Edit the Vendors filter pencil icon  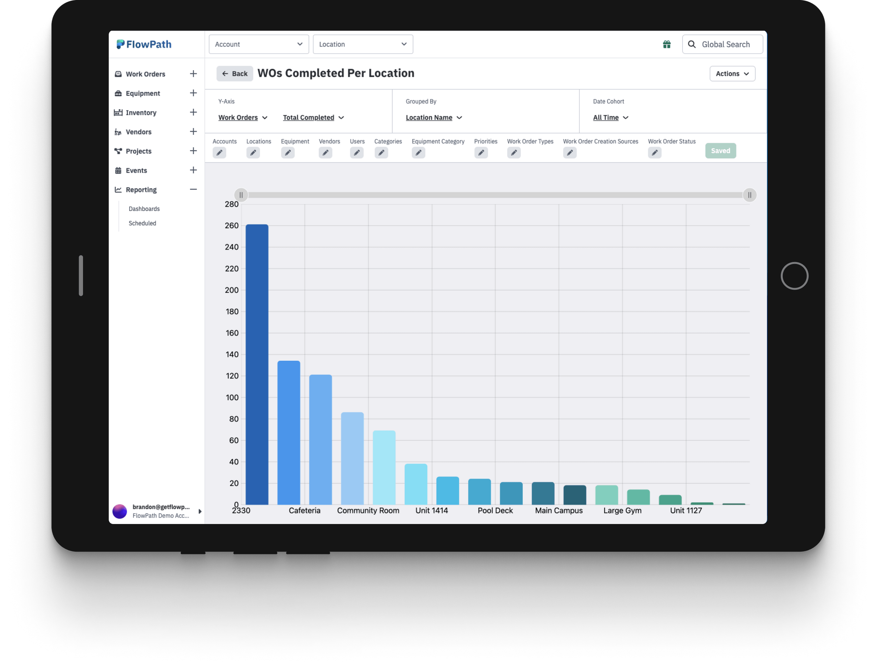[x=325, y=152]
